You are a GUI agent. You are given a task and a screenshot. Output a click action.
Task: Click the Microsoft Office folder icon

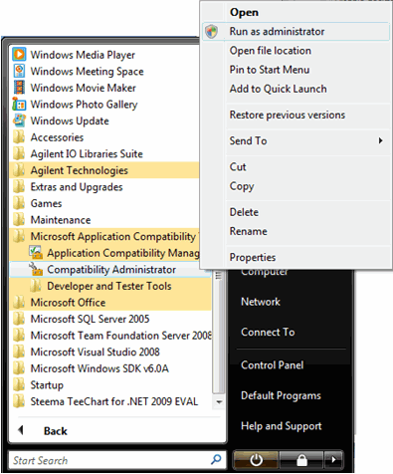19,303
